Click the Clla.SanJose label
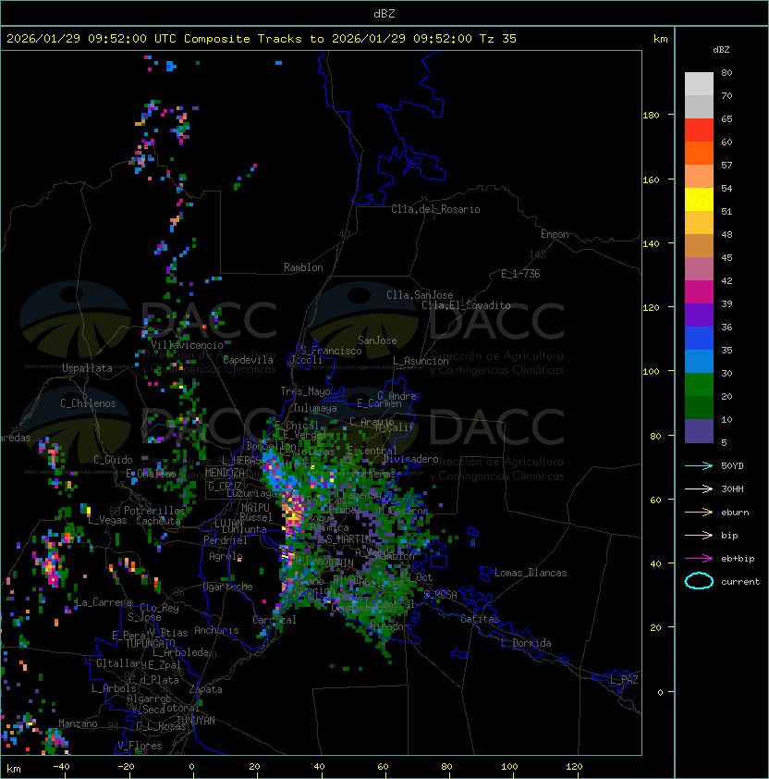 click(420, 295)
